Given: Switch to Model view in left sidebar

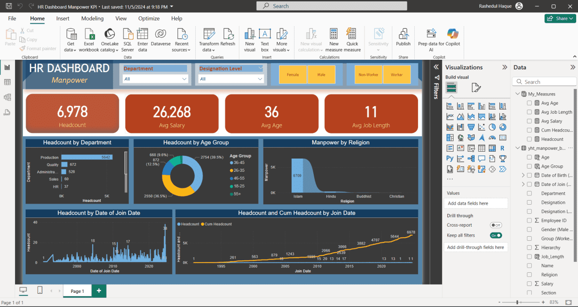Looking at the screenshot, I should 7,97.
